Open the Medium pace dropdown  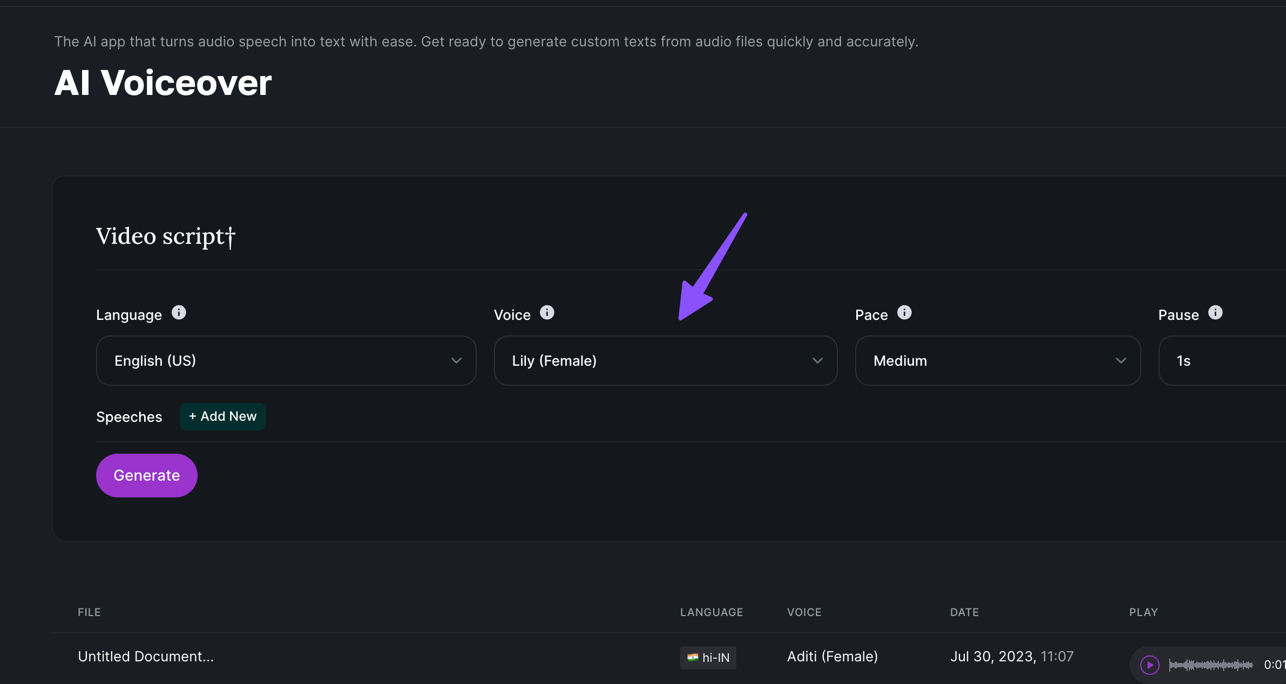[997, 360]
